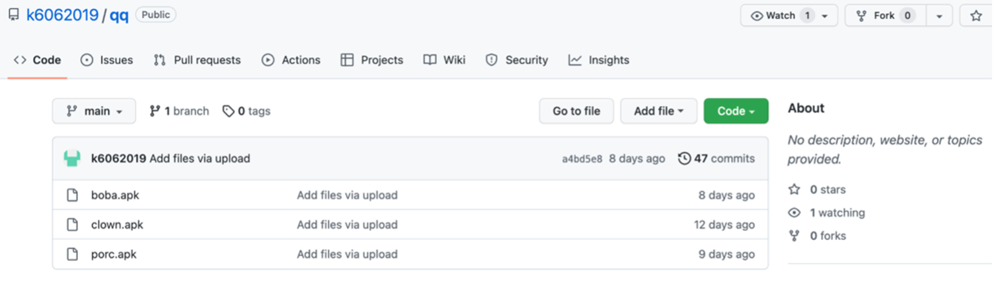Image resolution: width=994 pixels, height=282 pixels.
Task: Expand the main branch selector
Action: (94, 111)
